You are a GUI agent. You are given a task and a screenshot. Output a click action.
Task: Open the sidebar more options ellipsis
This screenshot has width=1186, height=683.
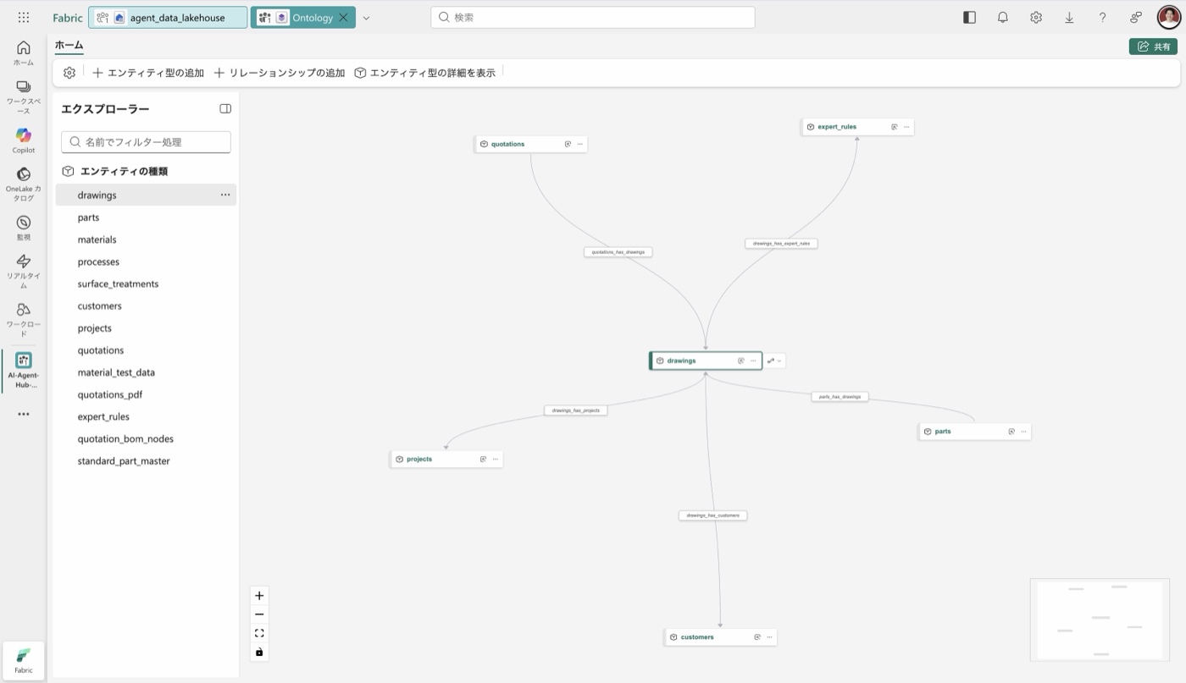(x=24, y=415)
